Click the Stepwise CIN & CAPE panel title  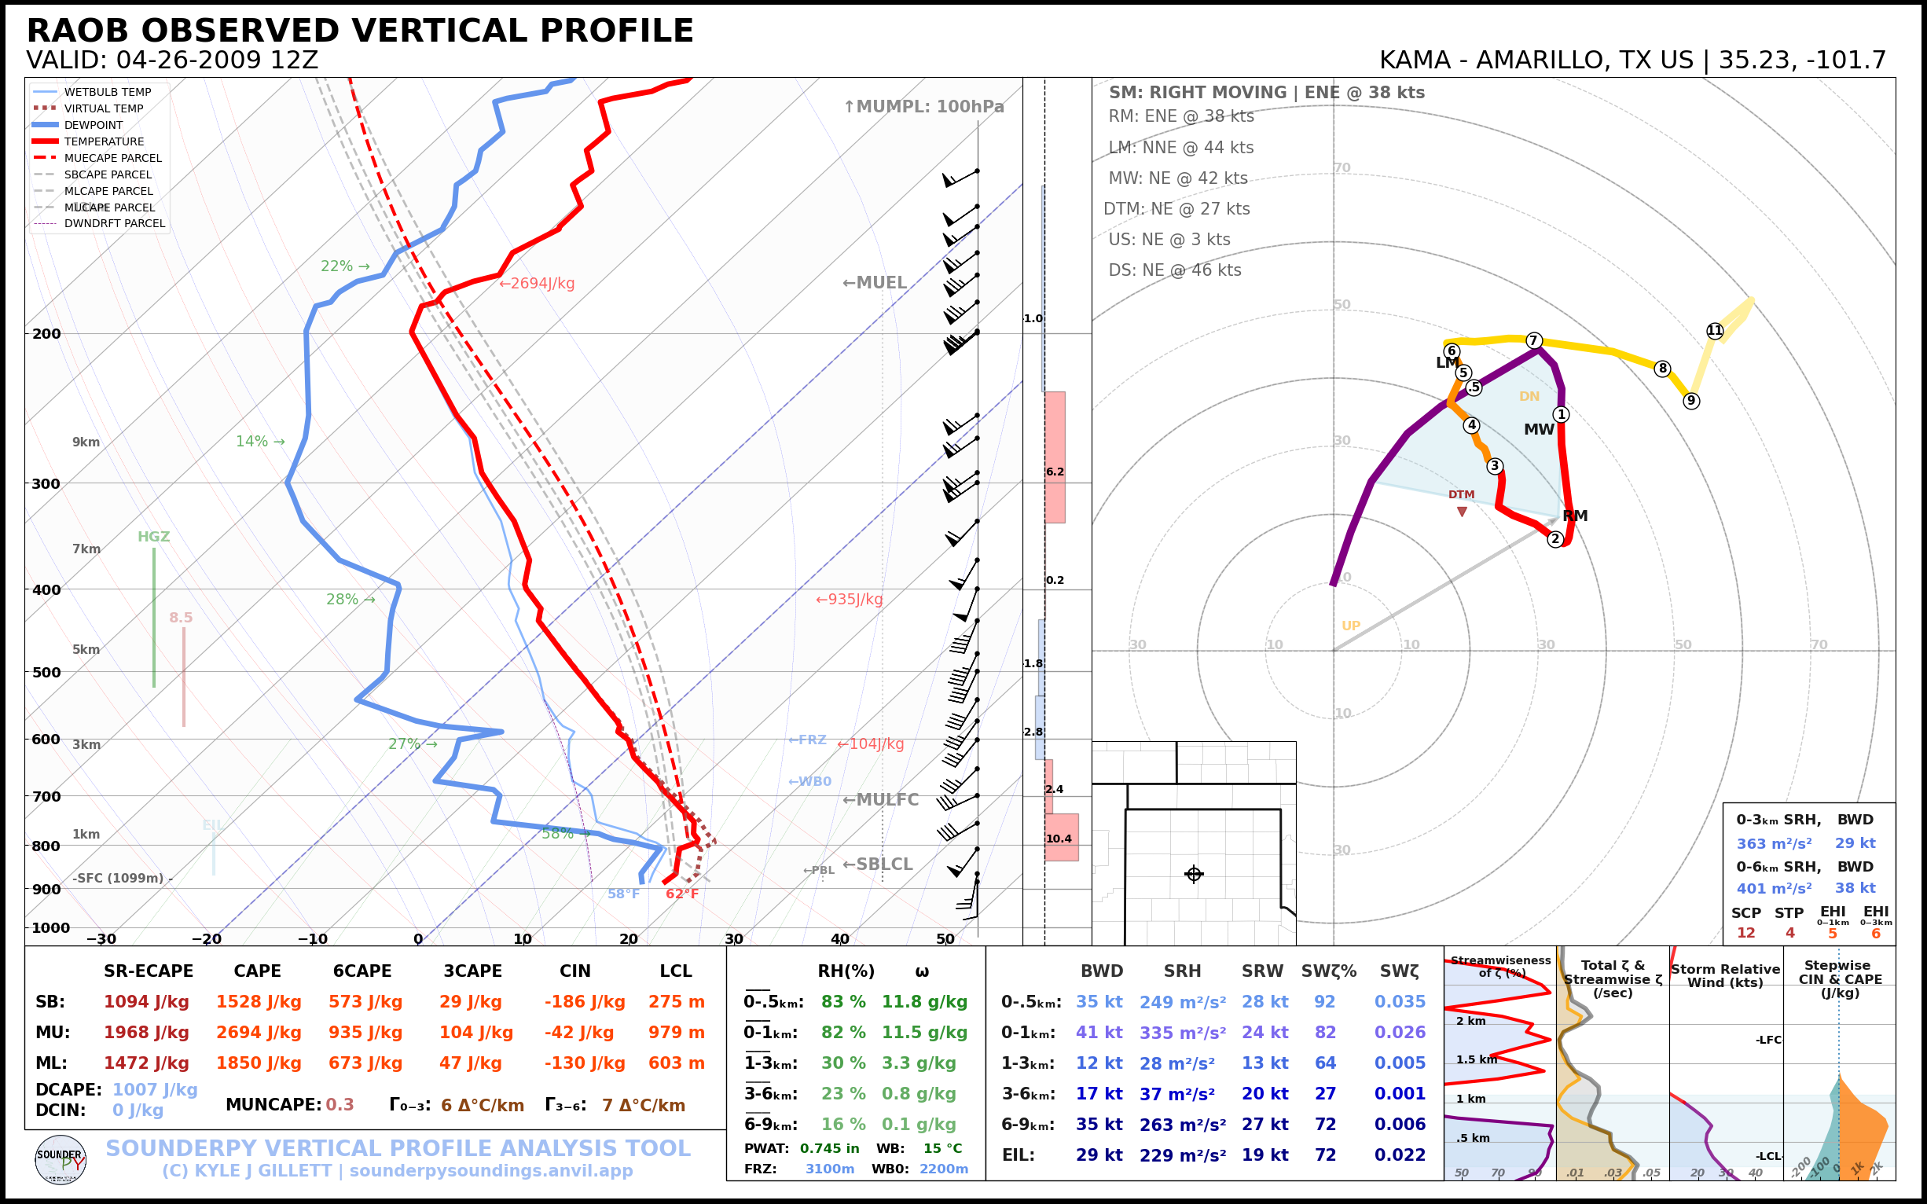click(x=1840, y=978)
